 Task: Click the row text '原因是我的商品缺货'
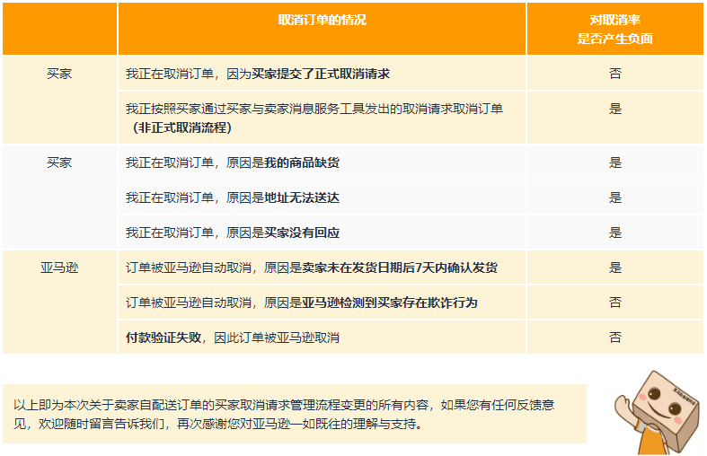(x=283, y=162)
